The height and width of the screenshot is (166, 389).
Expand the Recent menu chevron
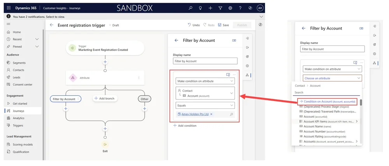[x=37, y=39]
